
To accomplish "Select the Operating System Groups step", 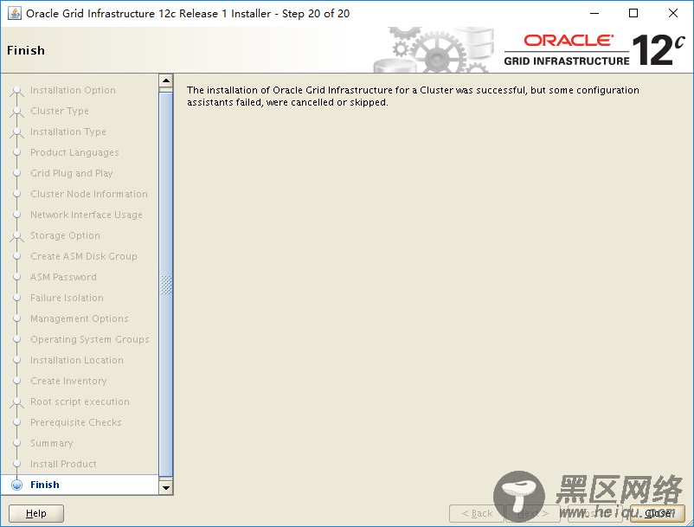I will (x=90, y=339).
